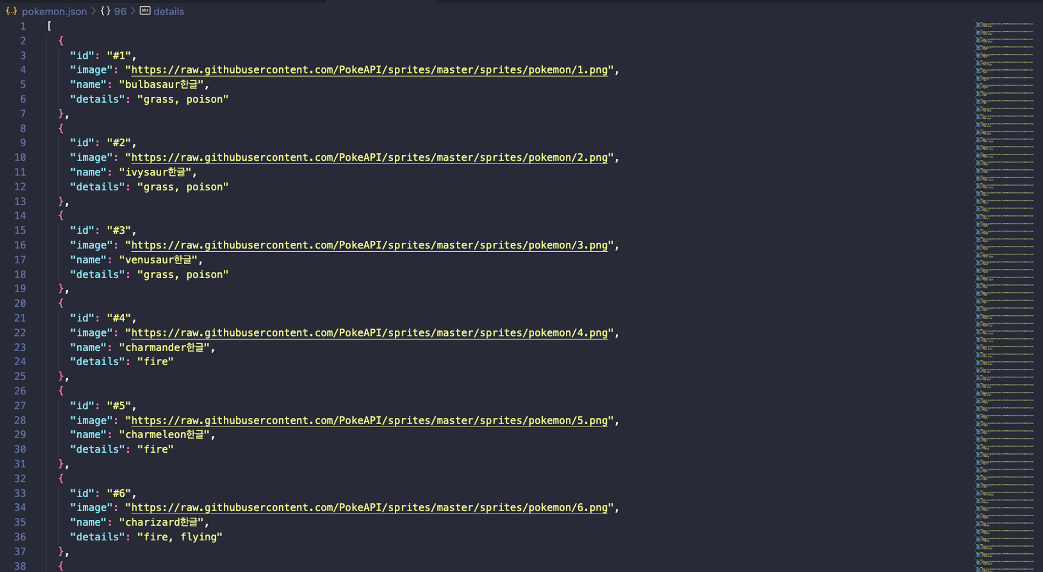Click the pokemon.json breadcrumb file icon

click(11, 11)
